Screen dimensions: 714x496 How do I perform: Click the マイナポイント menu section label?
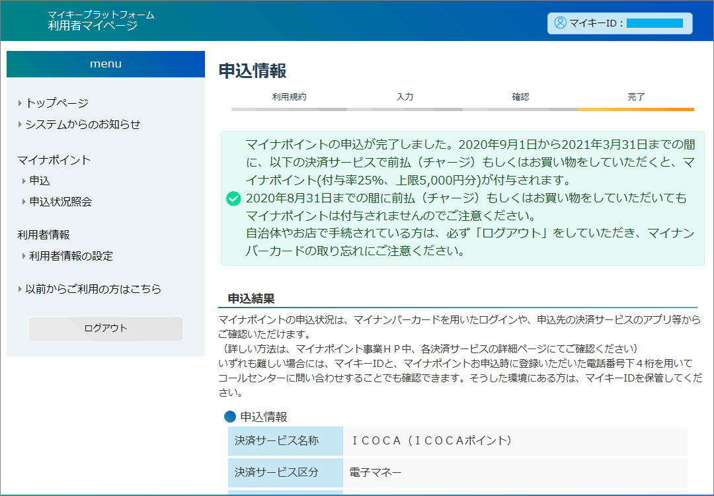coord(54,160)
